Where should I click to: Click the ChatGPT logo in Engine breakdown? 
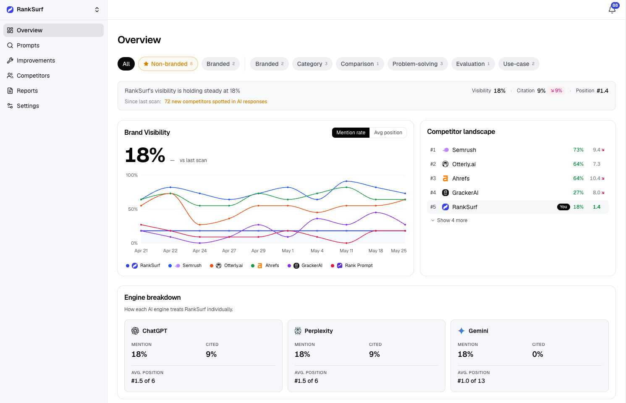click(135, 331)
